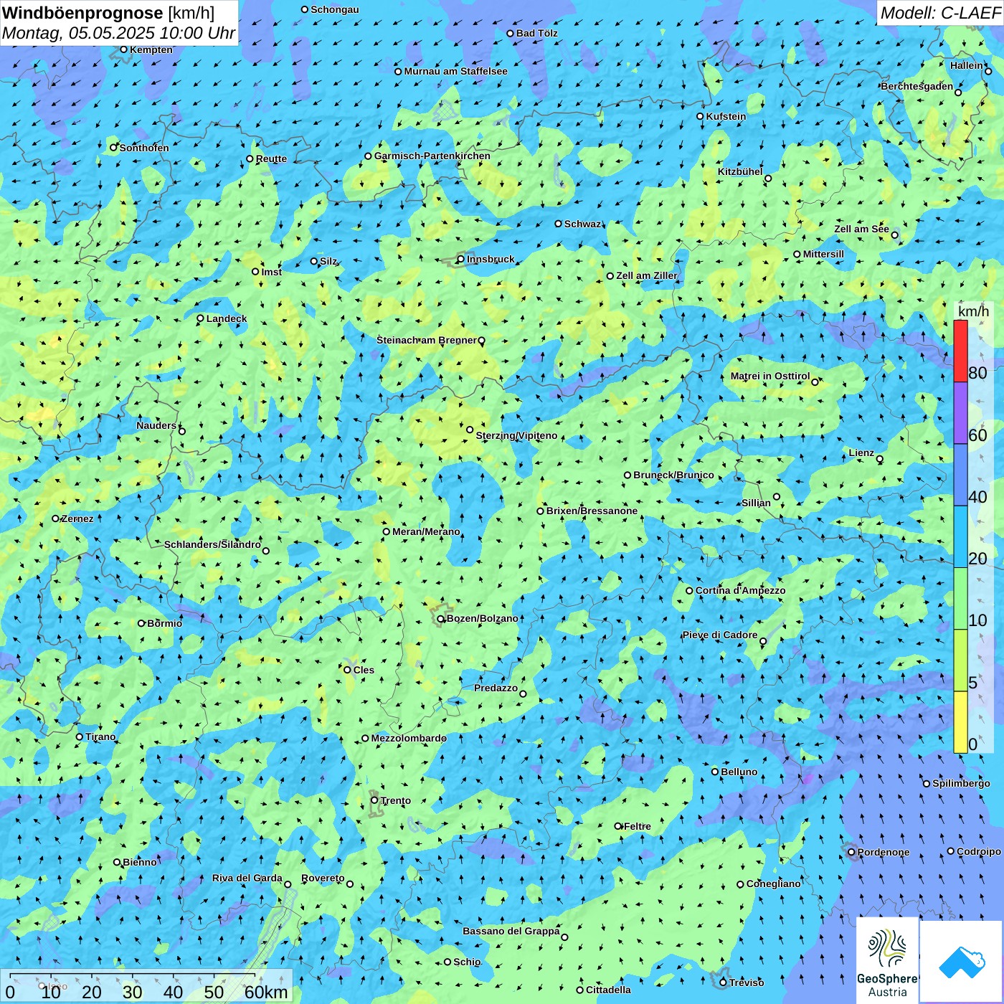Select the Nauders city label

pyautogui.click(x=156, y=425)
